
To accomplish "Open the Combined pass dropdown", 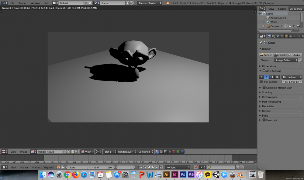I will click(x=145, y=152).
